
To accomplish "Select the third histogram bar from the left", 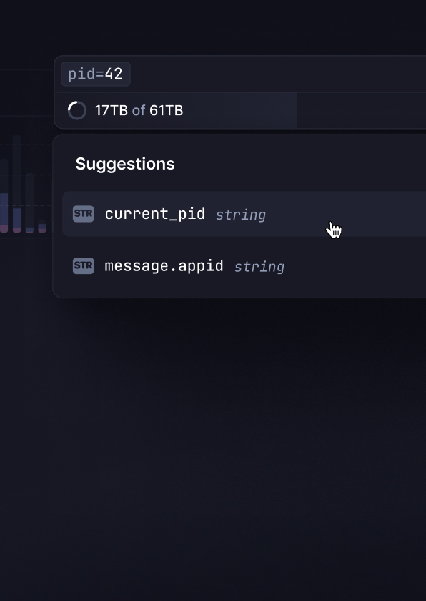I will click(x=29, y=203).
